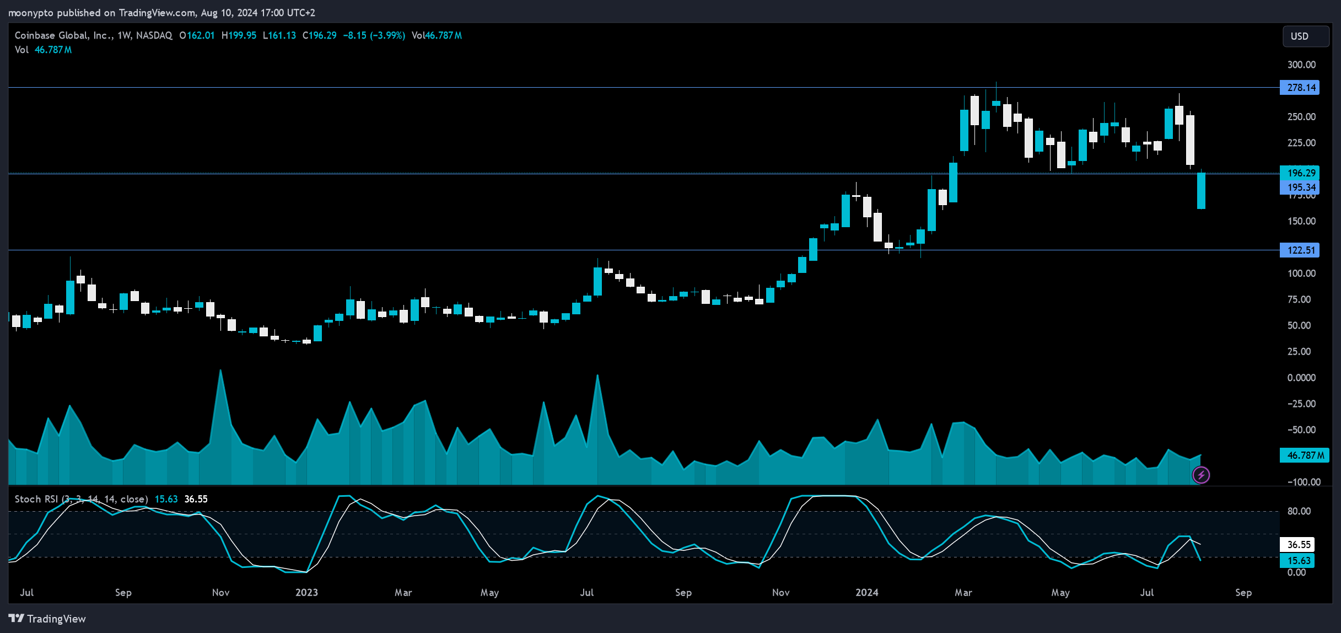This screenshot has height=633, width=1341.
Task: Click the 15.63 Stoch RSI value label
Action: tap(1297, 561)
